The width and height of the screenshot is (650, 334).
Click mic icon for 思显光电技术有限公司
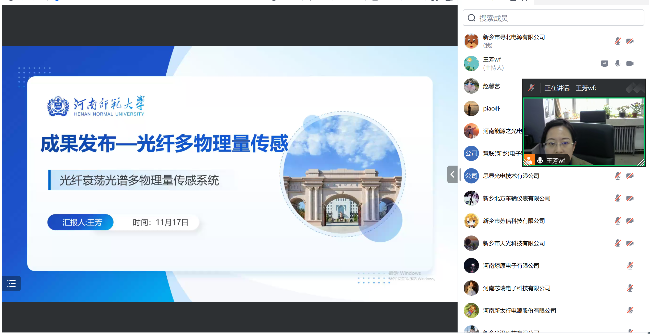[618, 176]
